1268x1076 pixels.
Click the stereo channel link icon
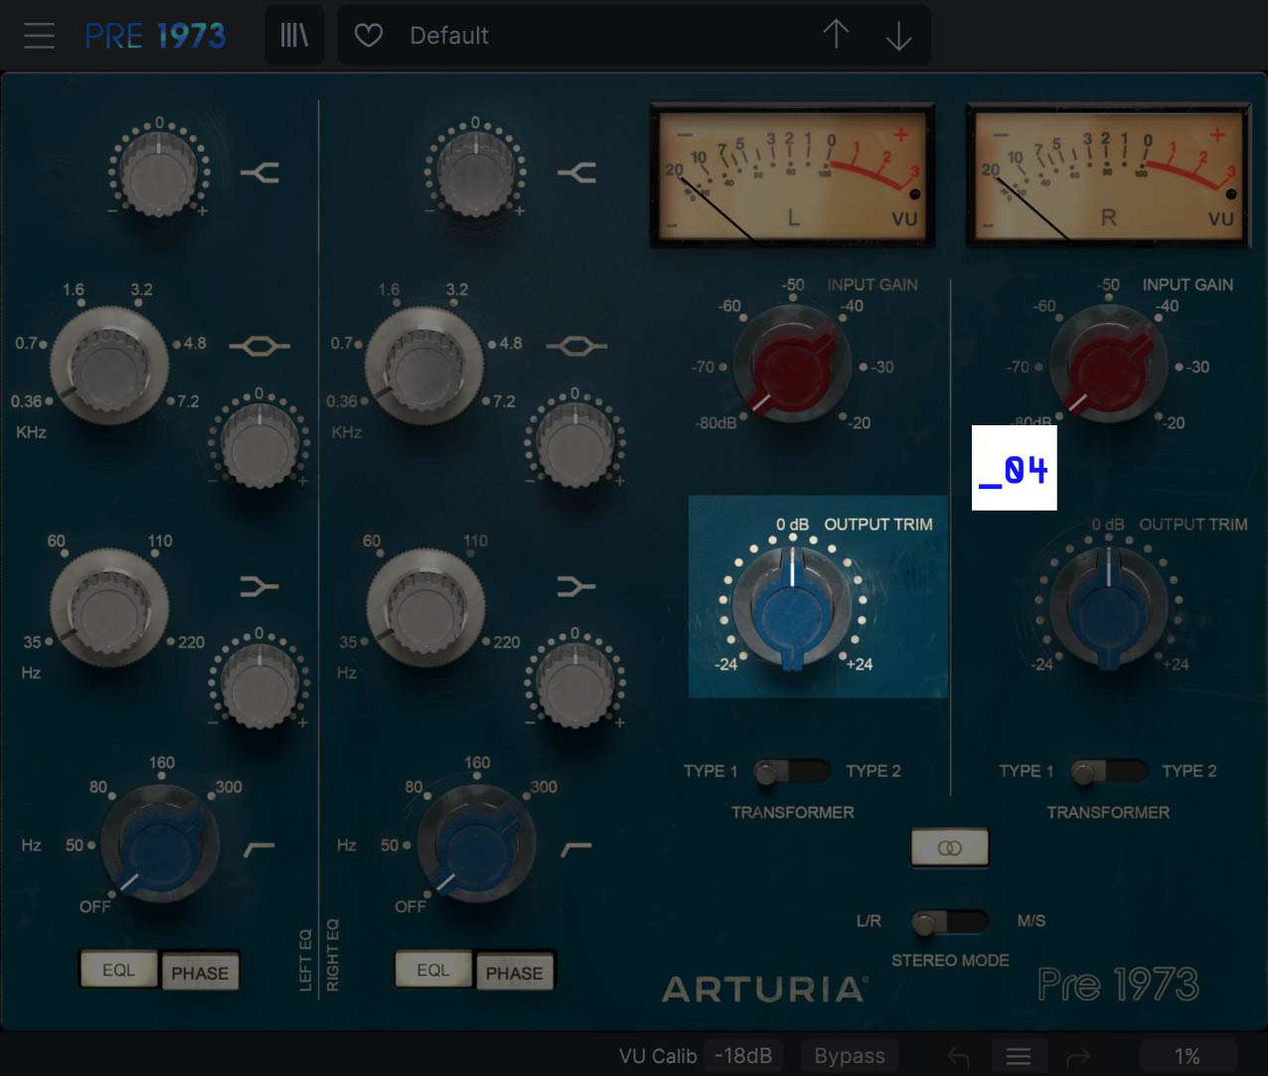point(949,847)
